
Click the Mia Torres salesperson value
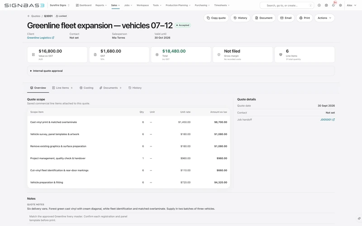tap(119, 38)
